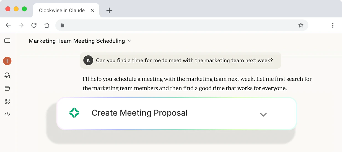Open the Code icon in sidebar
The height and width of the screenshot is (152, 342).
(x=7, y=114)
